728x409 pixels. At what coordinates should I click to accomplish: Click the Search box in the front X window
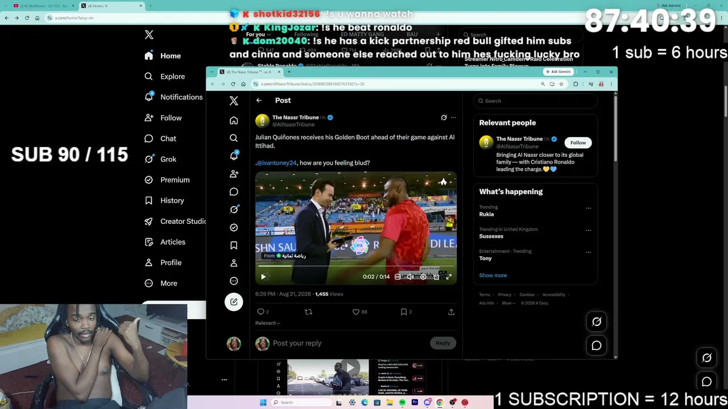536,101
